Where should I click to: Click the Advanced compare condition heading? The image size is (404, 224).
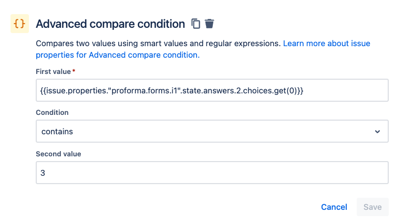click(110, 24)
